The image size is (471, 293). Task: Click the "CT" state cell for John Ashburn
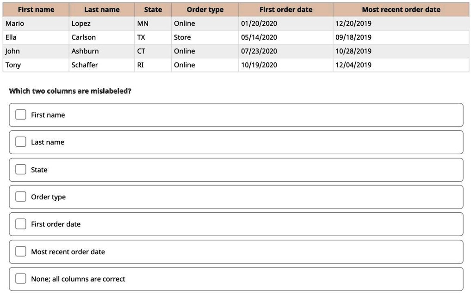[142, 51]
